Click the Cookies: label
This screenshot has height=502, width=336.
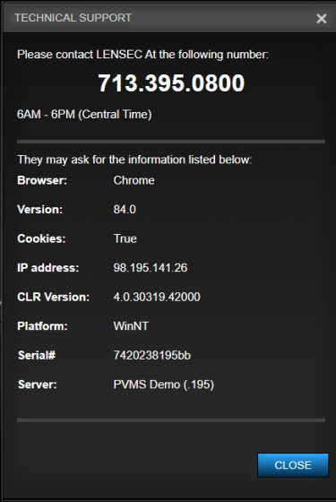click(41, 238)
